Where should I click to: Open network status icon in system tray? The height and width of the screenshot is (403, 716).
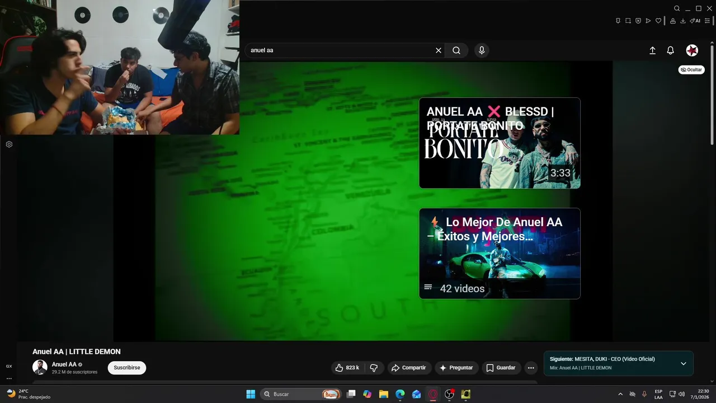pos(673,394)
